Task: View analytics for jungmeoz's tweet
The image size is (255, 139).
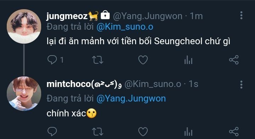Action: 188,60
